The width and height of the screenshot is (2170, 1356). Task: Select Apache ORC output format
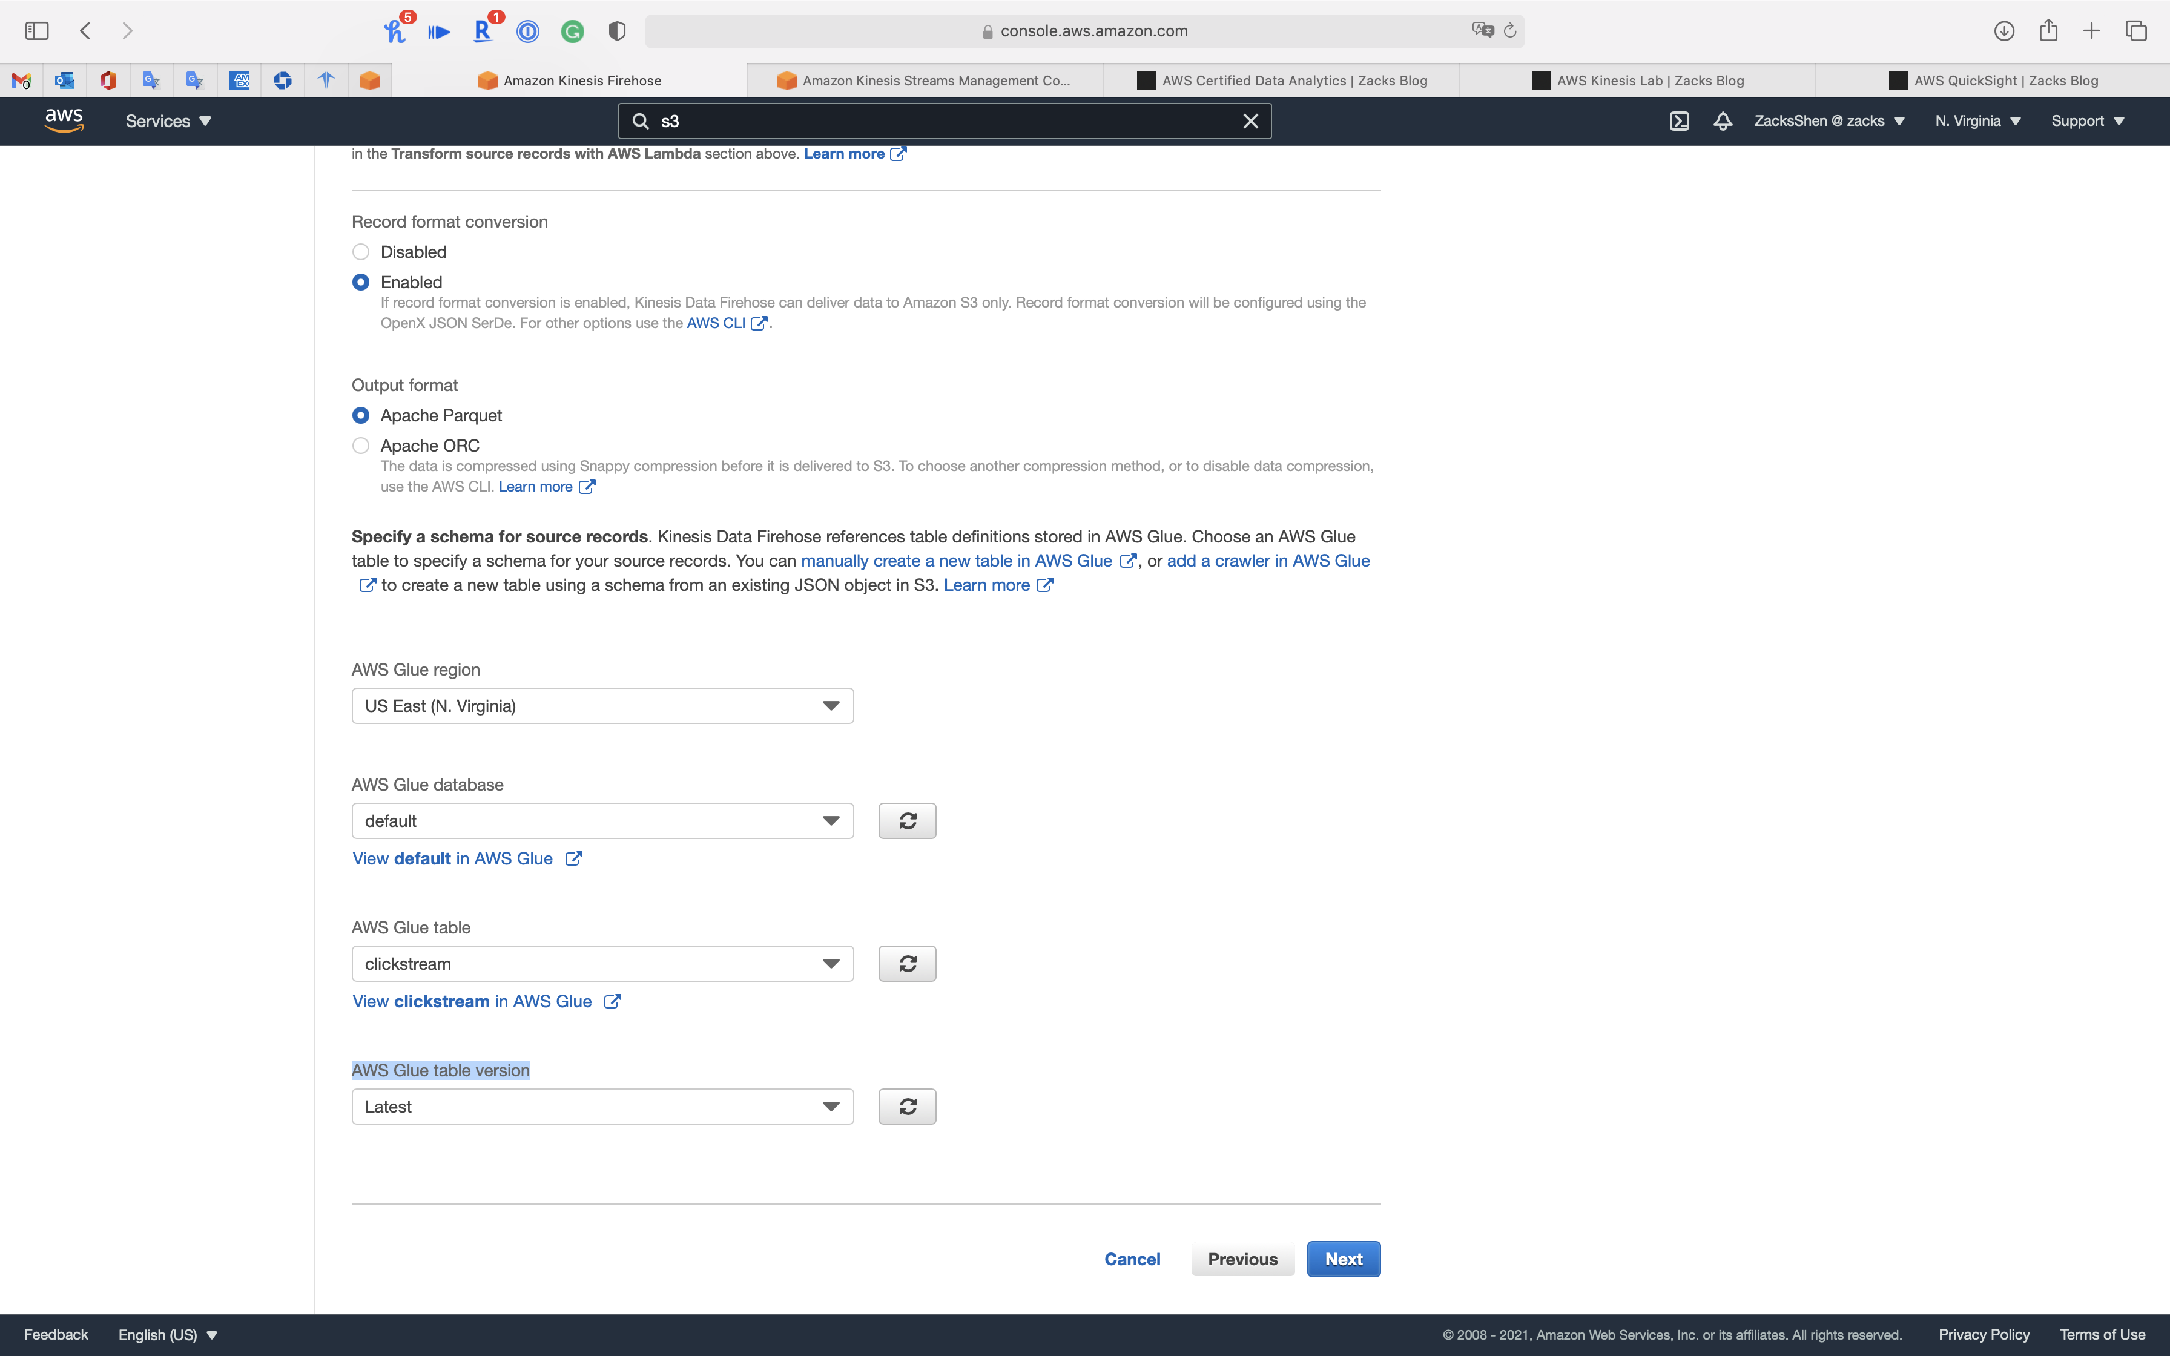360,446
